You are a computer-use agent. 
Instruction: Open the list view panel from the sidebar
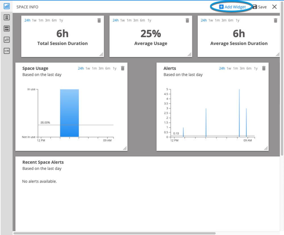(6, 28)
